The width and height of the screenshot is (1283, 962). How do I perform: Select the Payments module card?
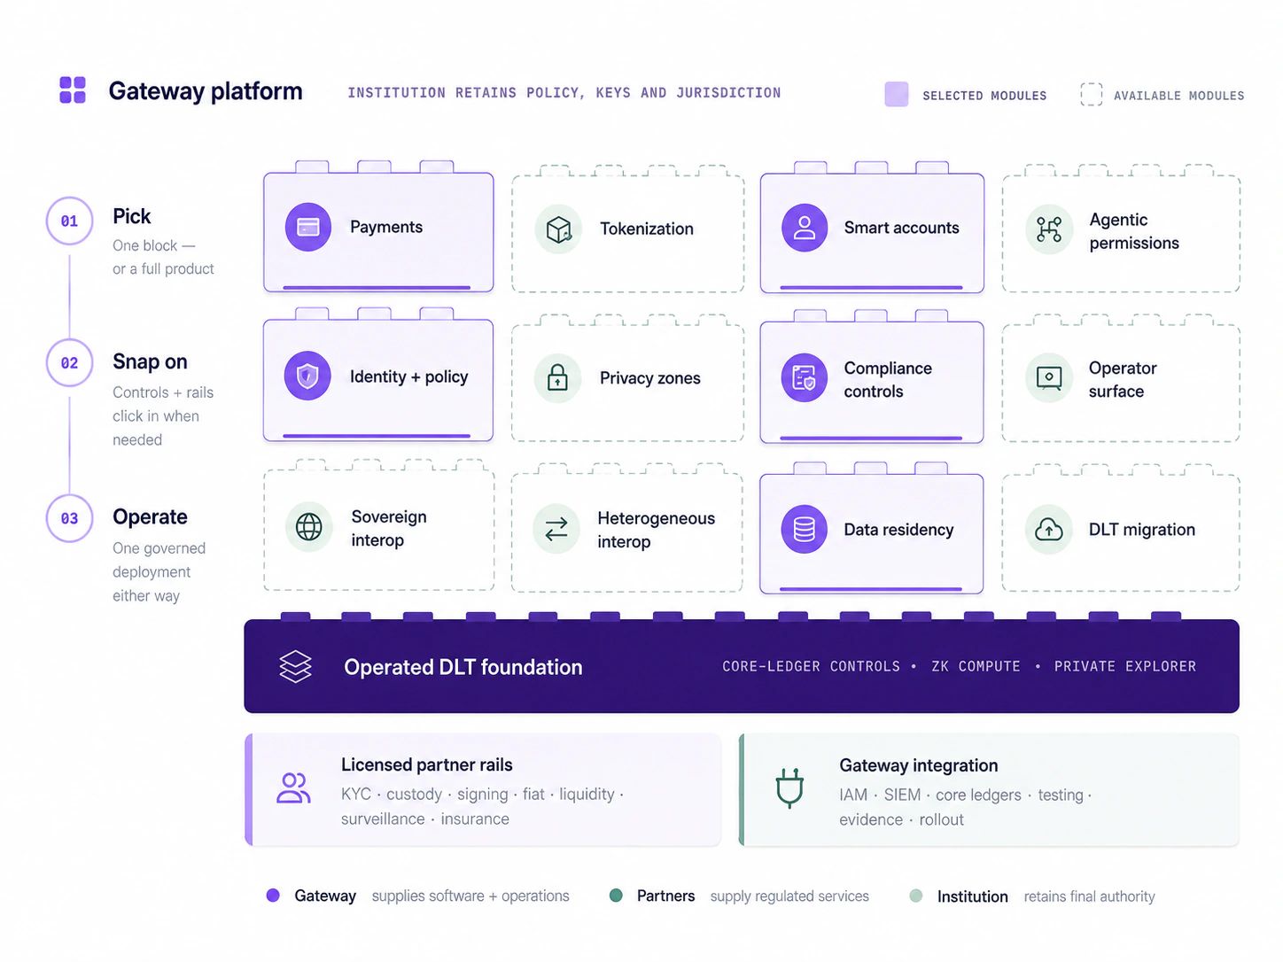point(378,228)
